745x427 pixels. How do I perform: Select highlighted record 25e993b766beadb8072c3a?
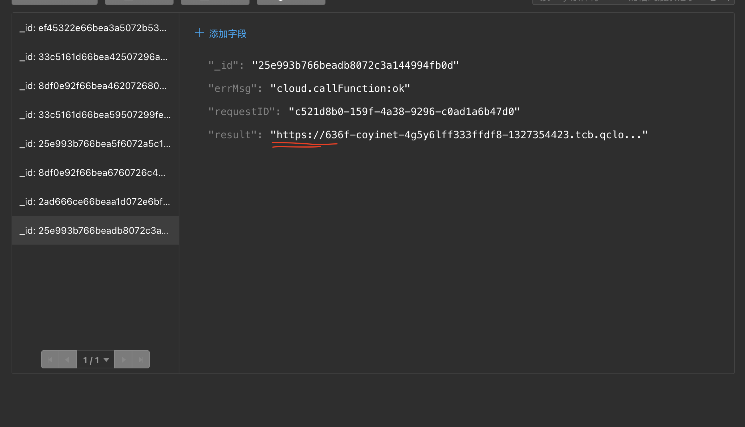[x=94, y=231]
